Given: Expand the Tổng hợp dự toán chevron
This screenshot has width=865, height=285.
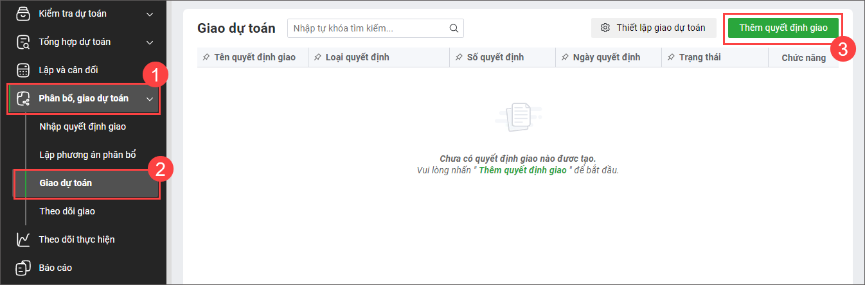Looking at the screenshot, I should [150, 42].
